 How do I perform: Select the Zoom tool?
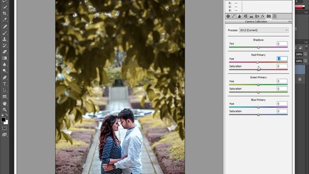coord(5,110)
